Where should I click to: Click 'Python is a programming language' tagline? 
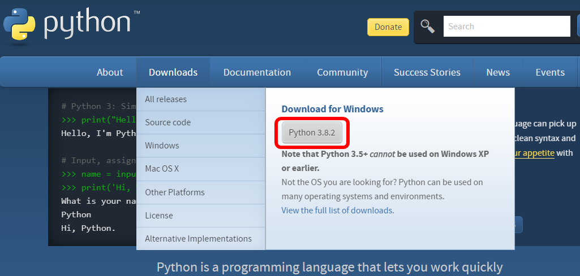[x=329, y=267]
